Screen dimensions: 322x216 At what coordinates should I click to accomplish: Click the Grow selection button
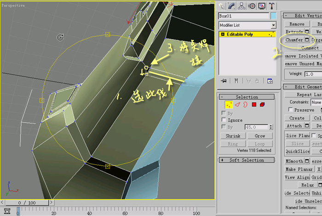(x=260, y=136)
